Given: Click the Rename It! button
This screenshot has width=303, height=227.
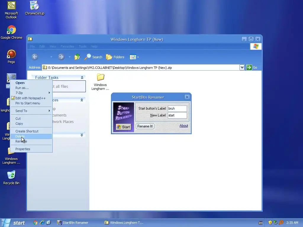Looking at the screenshot, I should coord(145,126).
